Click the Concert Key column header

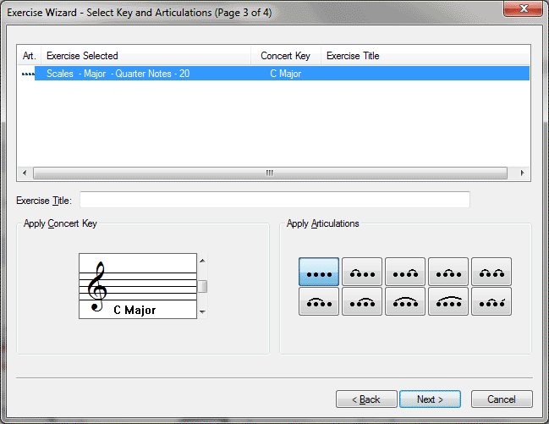pos(286,56)
